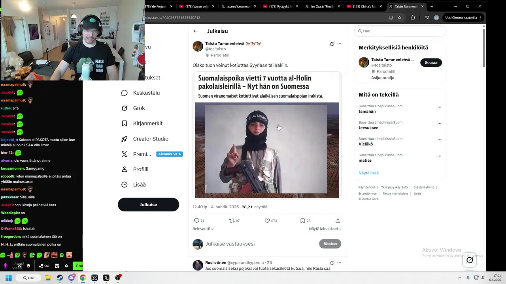This screenshot has width=506, height=284.
Task: Open Keskustelu in the sidebar
Action: (140, 93)
